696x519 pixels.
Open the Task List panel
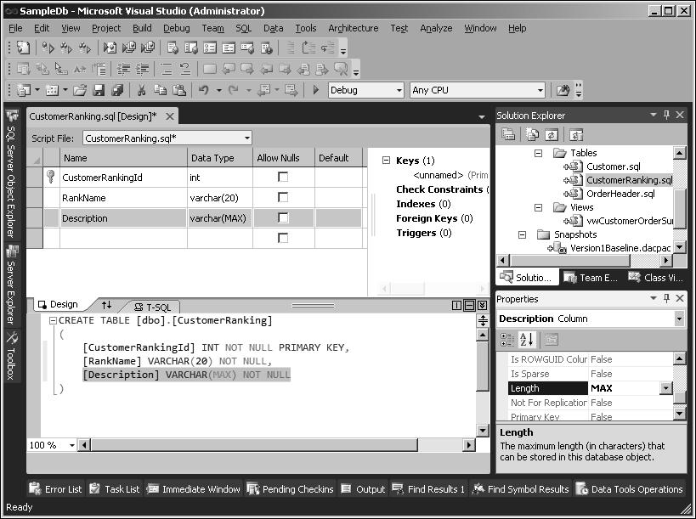(115, 488)
